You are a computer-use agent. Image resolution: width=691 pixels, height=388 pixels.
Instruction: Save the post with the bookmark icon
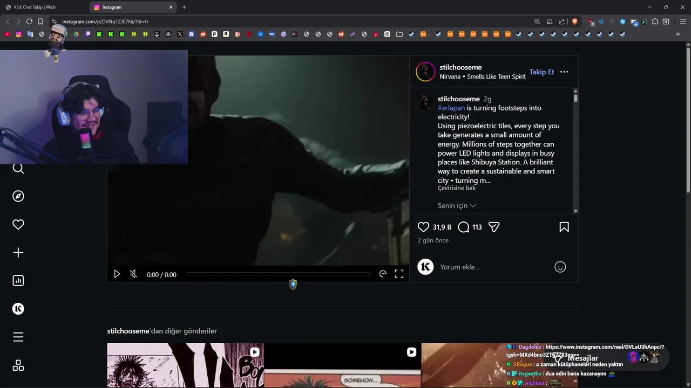tap(564, 227)
